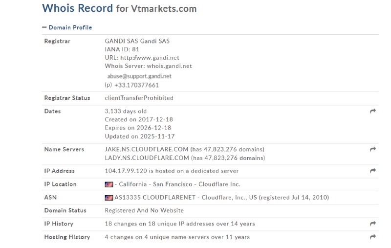Click the clientTransferProhibited status text
Image resolution: width=391 pixels, height=248 pixels.
click(x=139, y=98)
